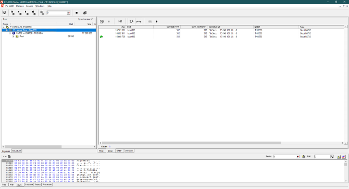Switch to the GREP tab
349x189 pixels.
(119, 151)
